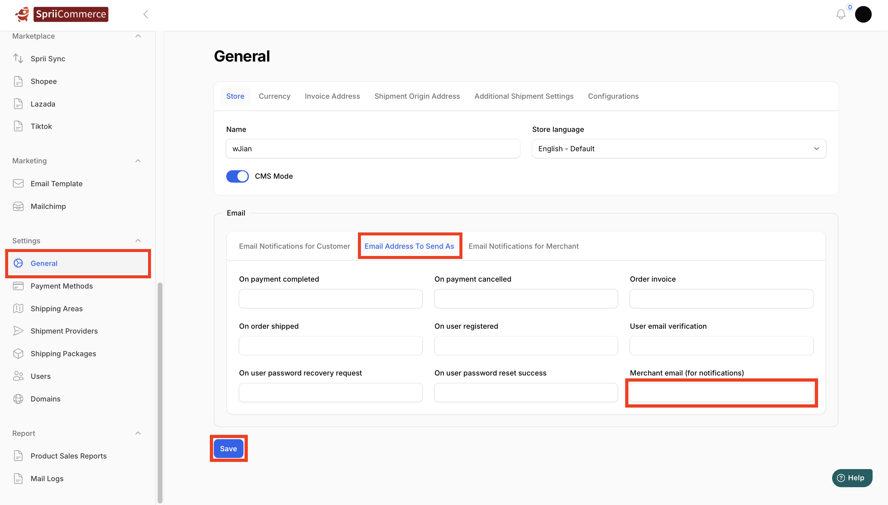888x505 pixels.
Task: Open the Store language dropdown
Action: click(x=678, y=149)
